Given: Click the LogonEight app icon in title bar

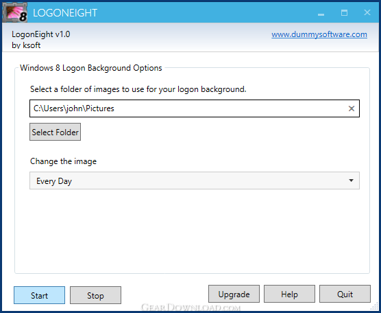Looking at the screenshot, I should pos(14,12).
